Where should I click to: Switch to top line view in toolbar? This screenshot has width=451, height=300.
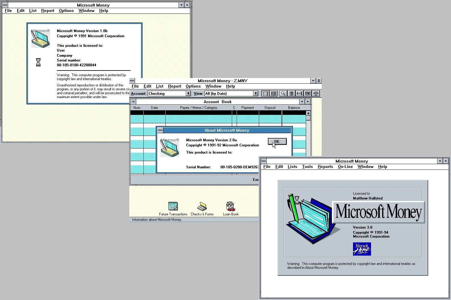[265, 94]
